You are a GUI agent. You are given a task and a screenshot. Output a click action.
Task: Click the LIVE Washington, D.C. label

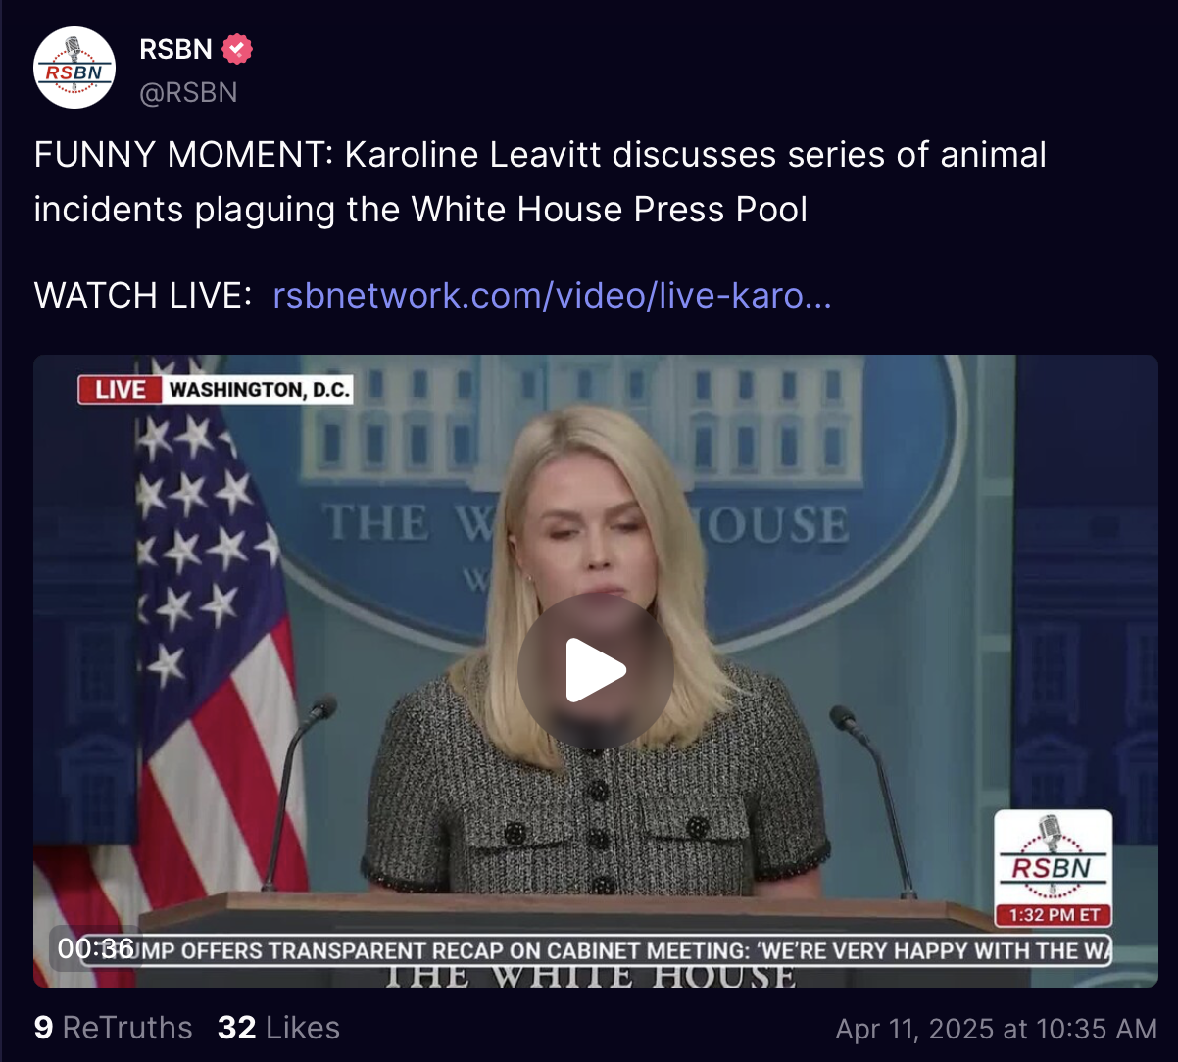tap(216, 390)
